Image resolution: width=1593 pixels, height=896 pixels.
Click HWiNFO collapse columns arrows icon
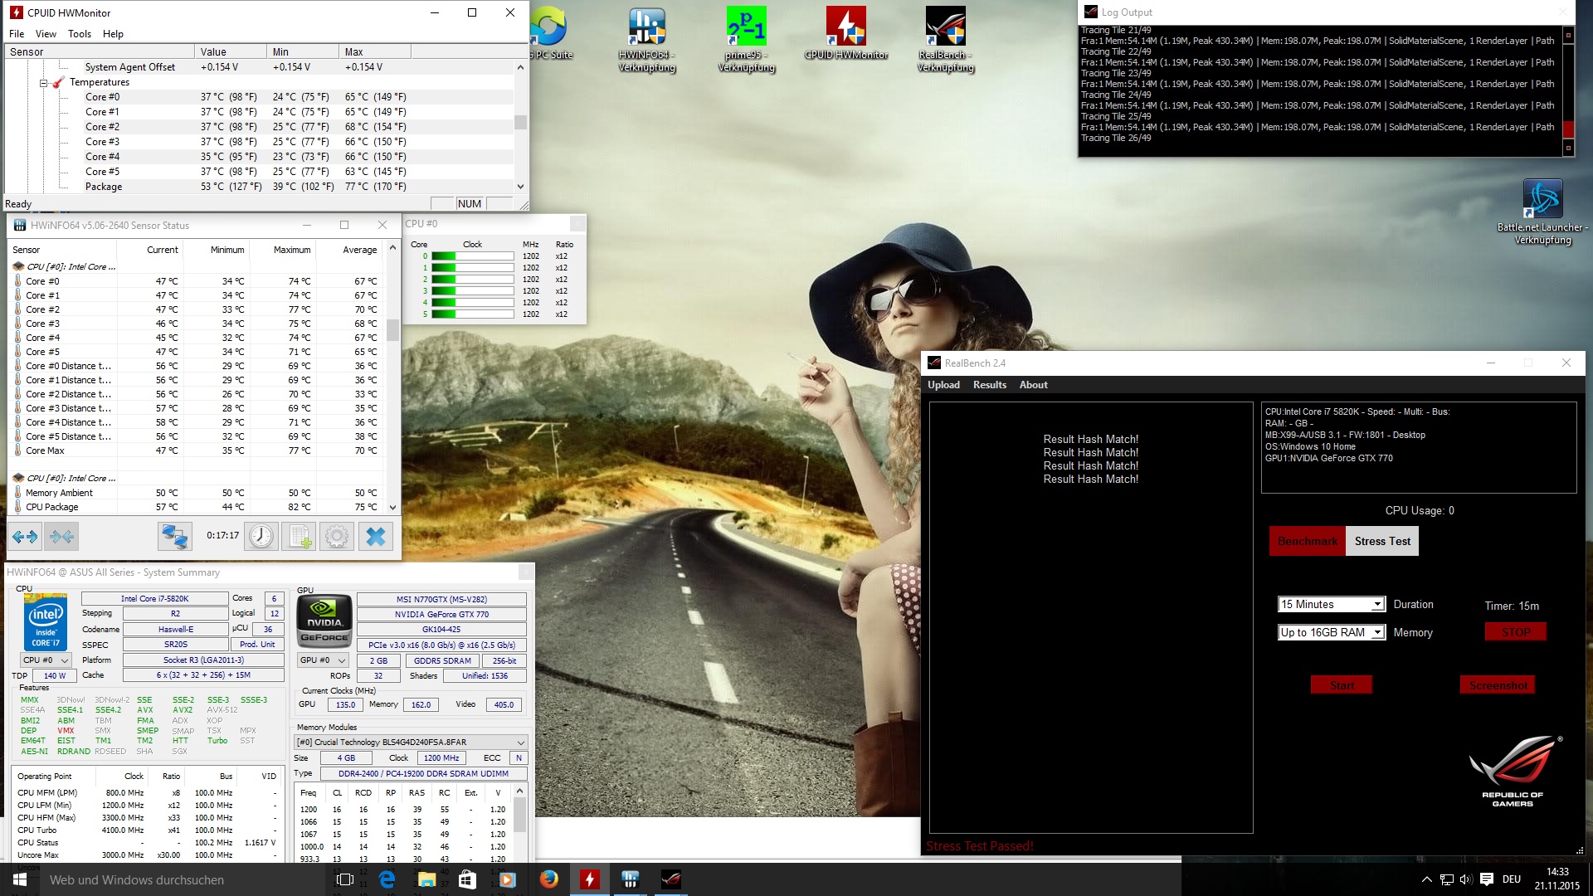pos(61,537)
